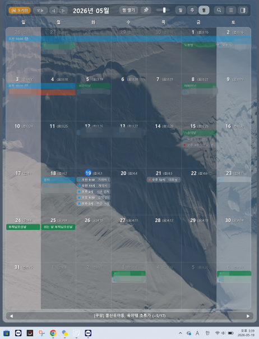Click the right arrow of the bottom ticker bar
259x339 pixels.
[x=248, y=316]
